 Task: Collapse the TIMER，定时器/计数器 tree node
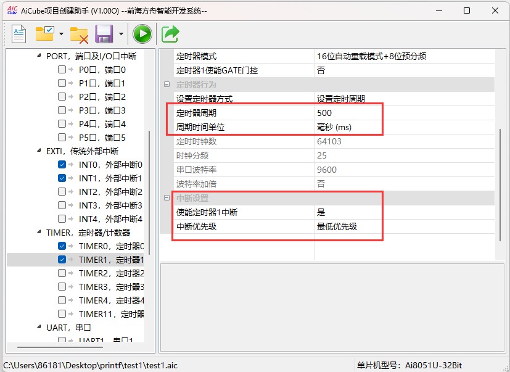[39, 232]
